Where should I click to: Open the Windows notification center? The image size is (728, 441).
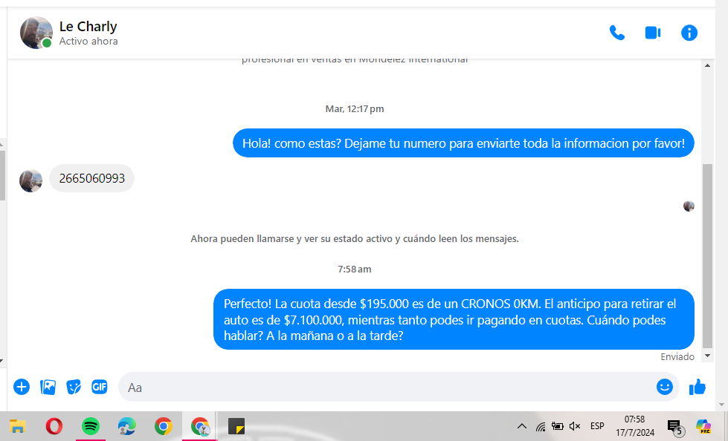pos(674,426)
